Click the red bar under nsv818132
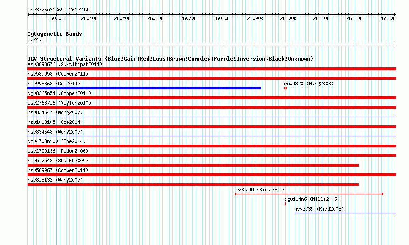 point(193,184)
